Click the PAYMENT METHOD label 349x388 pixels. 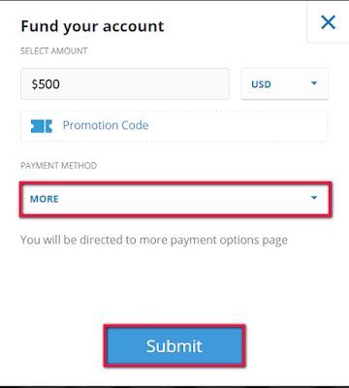59,166
